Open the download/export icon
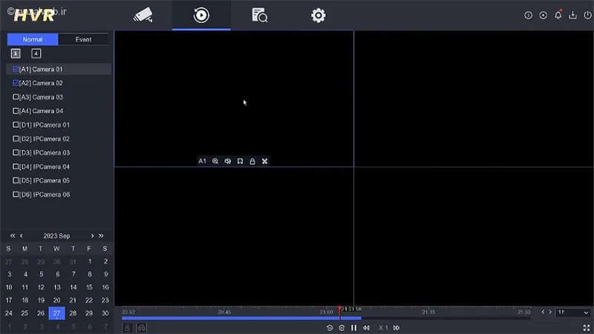This screenshot has width=594, height=334. click(x=572, y=15)
